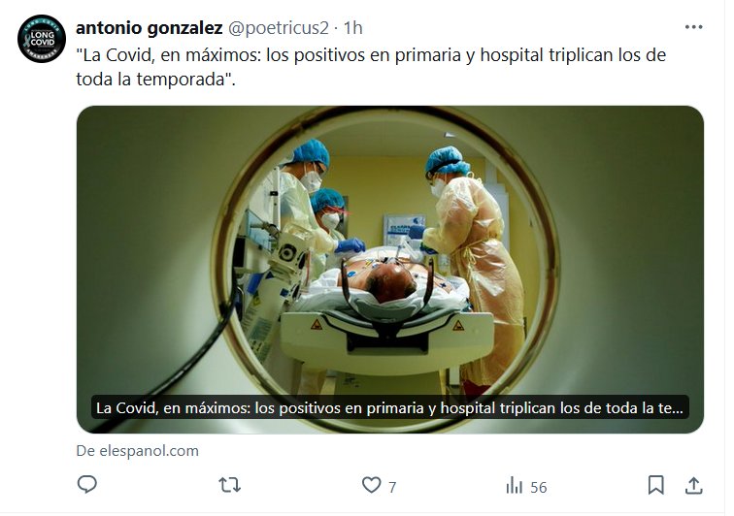This screenshot has height=516, width=734.
Task: Repost this tweet with retweet icon
Action: coord(230,485)
